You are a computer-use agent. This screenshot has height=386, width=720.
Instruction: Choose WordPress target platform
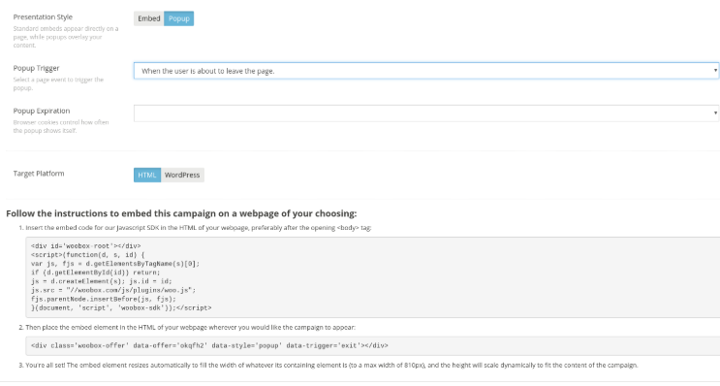[x=182, y=176]
